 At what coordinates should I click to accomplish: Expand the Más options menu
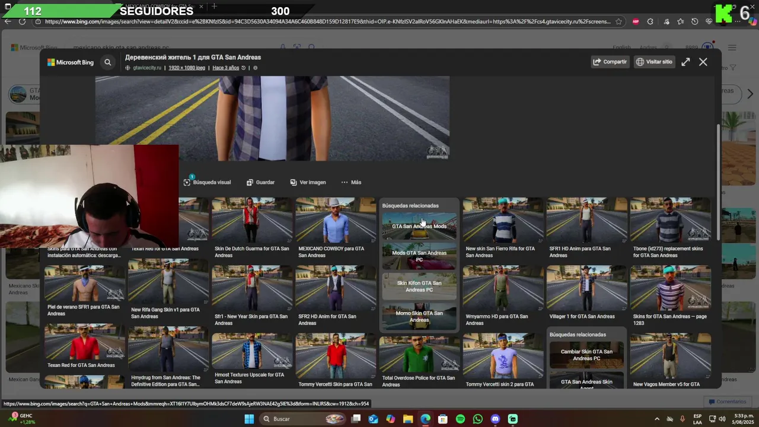[351, 182]
